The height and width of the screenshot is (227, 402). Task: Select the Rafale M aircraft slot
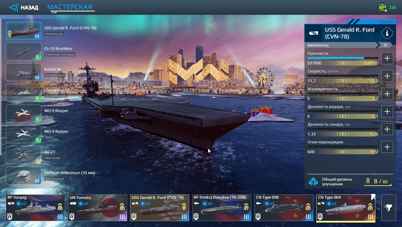pyautogui.click(x=24, y=72)
